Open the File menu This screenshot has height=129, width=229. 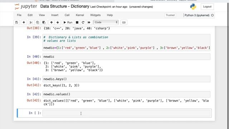tap(19, 15)
